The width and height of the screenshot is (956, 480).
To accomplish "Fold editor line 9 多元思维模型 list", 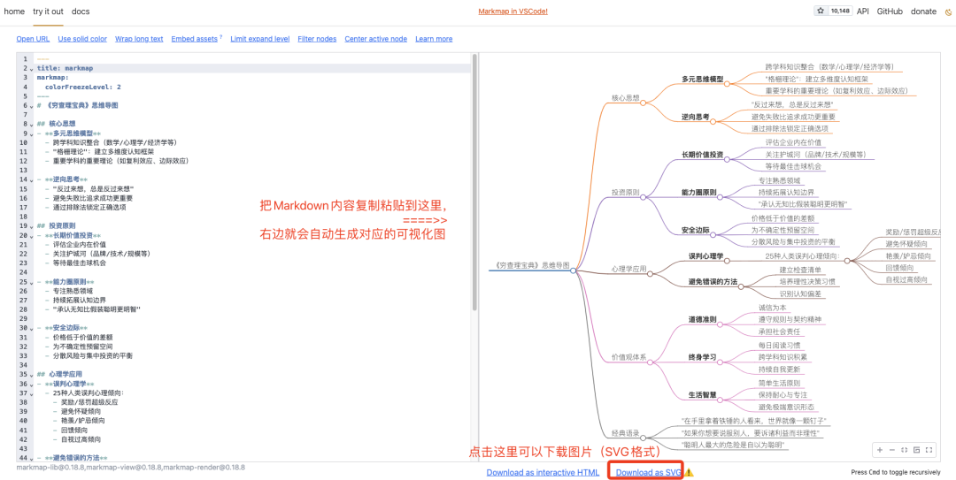I will click(x=32, y=133).
